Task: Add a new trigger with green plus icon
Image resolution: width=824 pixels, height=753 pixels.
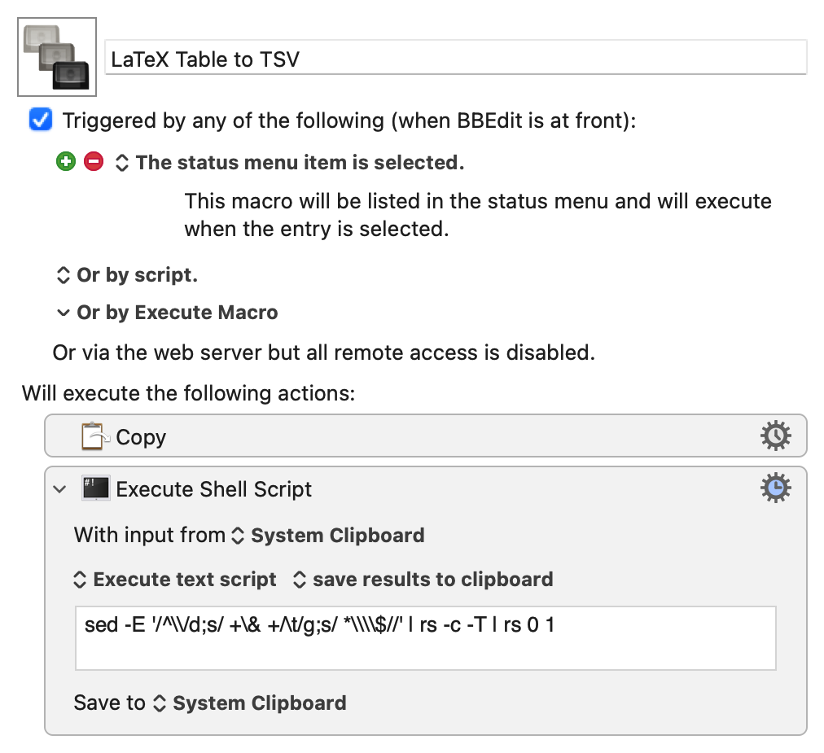Action: [x=66, y=162]
